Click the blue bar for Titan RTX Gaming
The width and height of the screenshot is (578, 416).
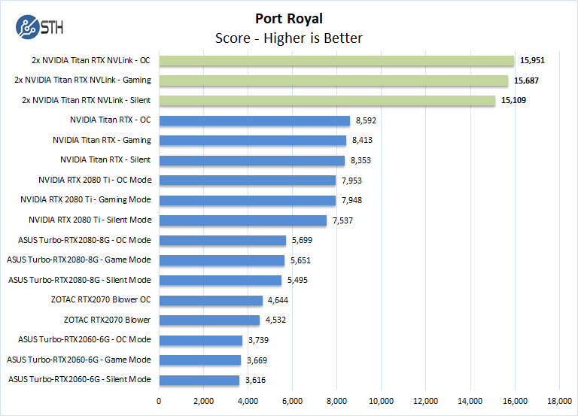click(253, 141)
